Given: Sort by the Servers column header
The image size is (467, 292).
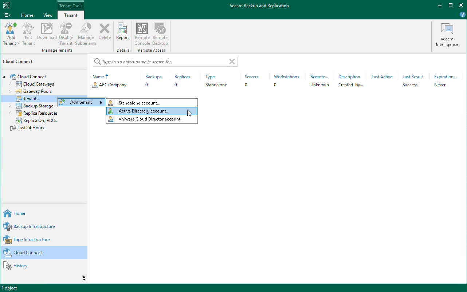Looking at the screenshot, I should pos(251,77).
